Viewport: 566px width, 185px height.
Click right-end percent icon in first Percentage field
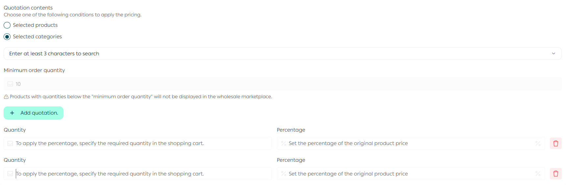click(x=538, y=143)
